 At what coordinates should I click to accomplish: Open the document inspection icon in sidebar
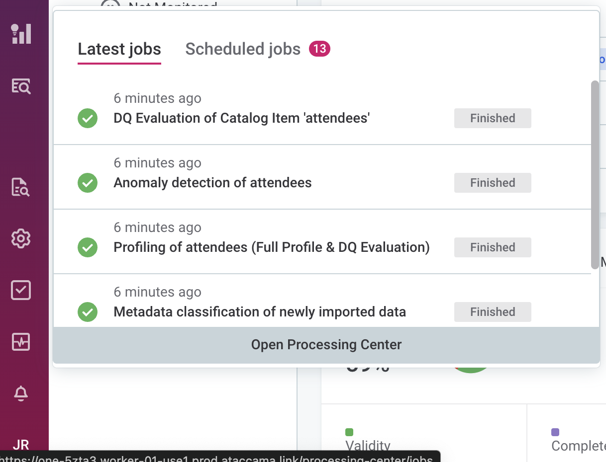[x=20, y=188]
